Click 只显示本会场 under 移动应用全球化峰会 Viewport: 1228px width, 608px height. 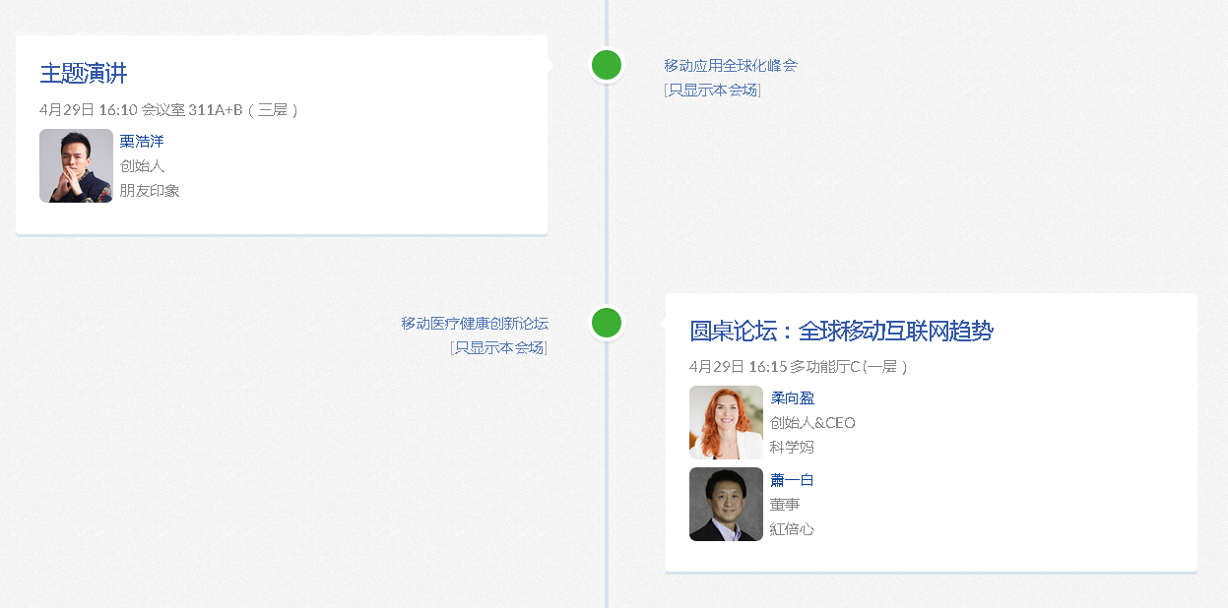[713, 91]
